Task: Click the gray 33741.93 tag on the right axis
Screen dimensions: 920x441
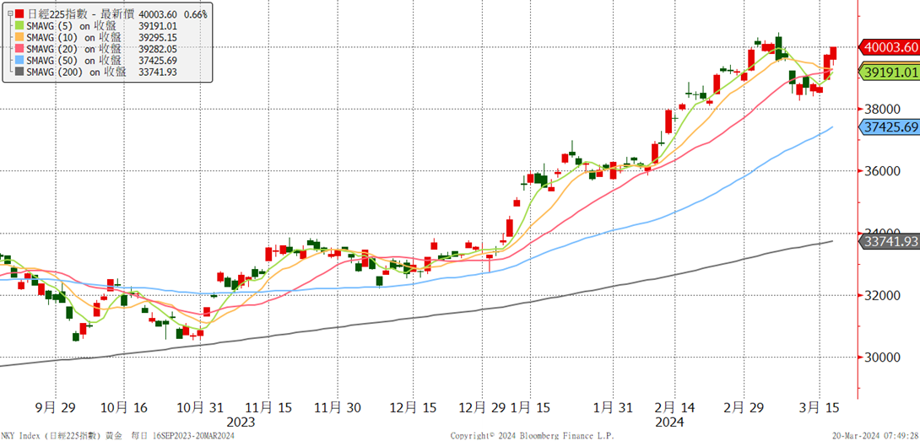Action: pos(889,241)
